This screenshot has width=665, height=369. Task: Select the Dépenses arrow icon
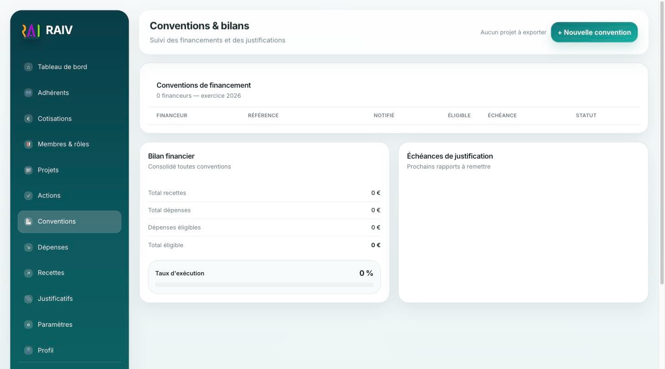tap(28, 247)
